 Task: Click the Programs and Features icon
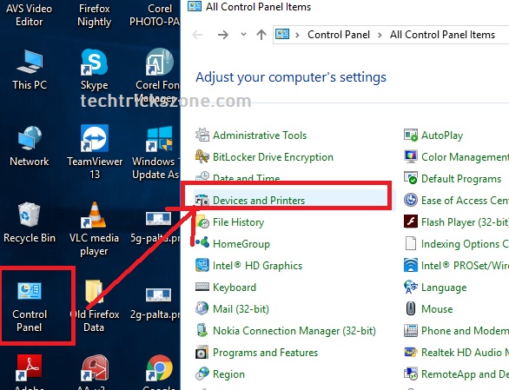(x=202, y=352)
